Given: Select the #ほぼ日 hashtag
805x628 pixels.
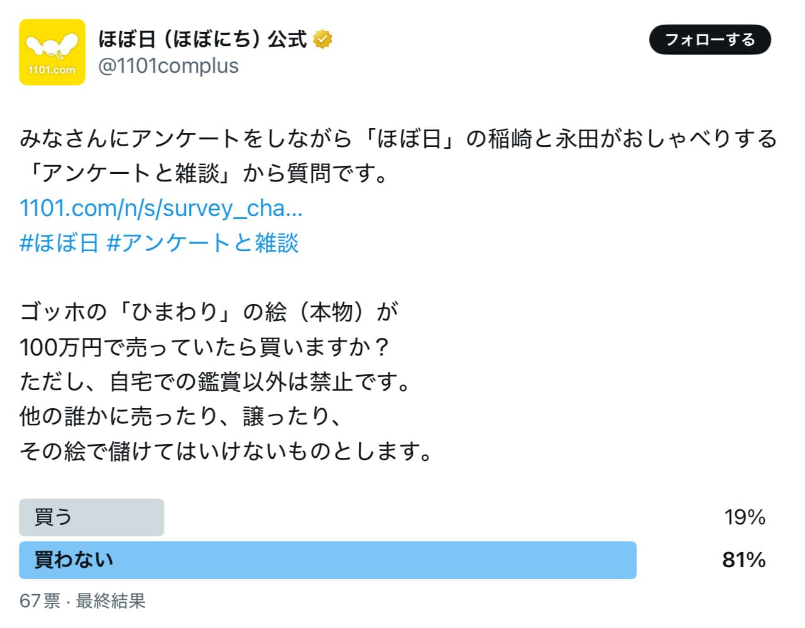Looking at the screenshot, I should point(59,243).
